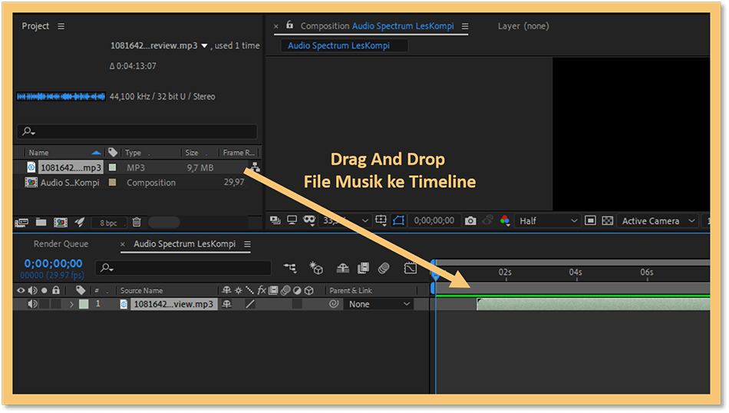Click the label color of the mp3 project item

112,167
